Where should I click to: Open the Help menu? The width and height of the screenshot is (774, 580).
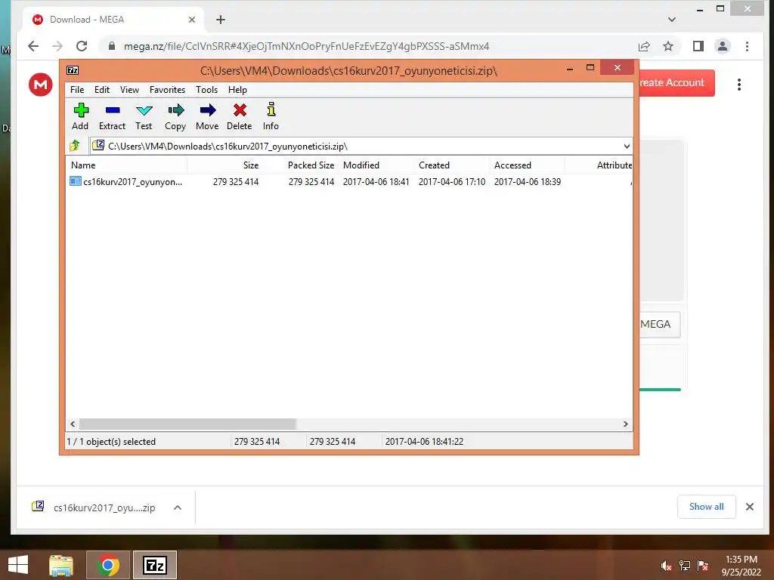pos(237,90)
